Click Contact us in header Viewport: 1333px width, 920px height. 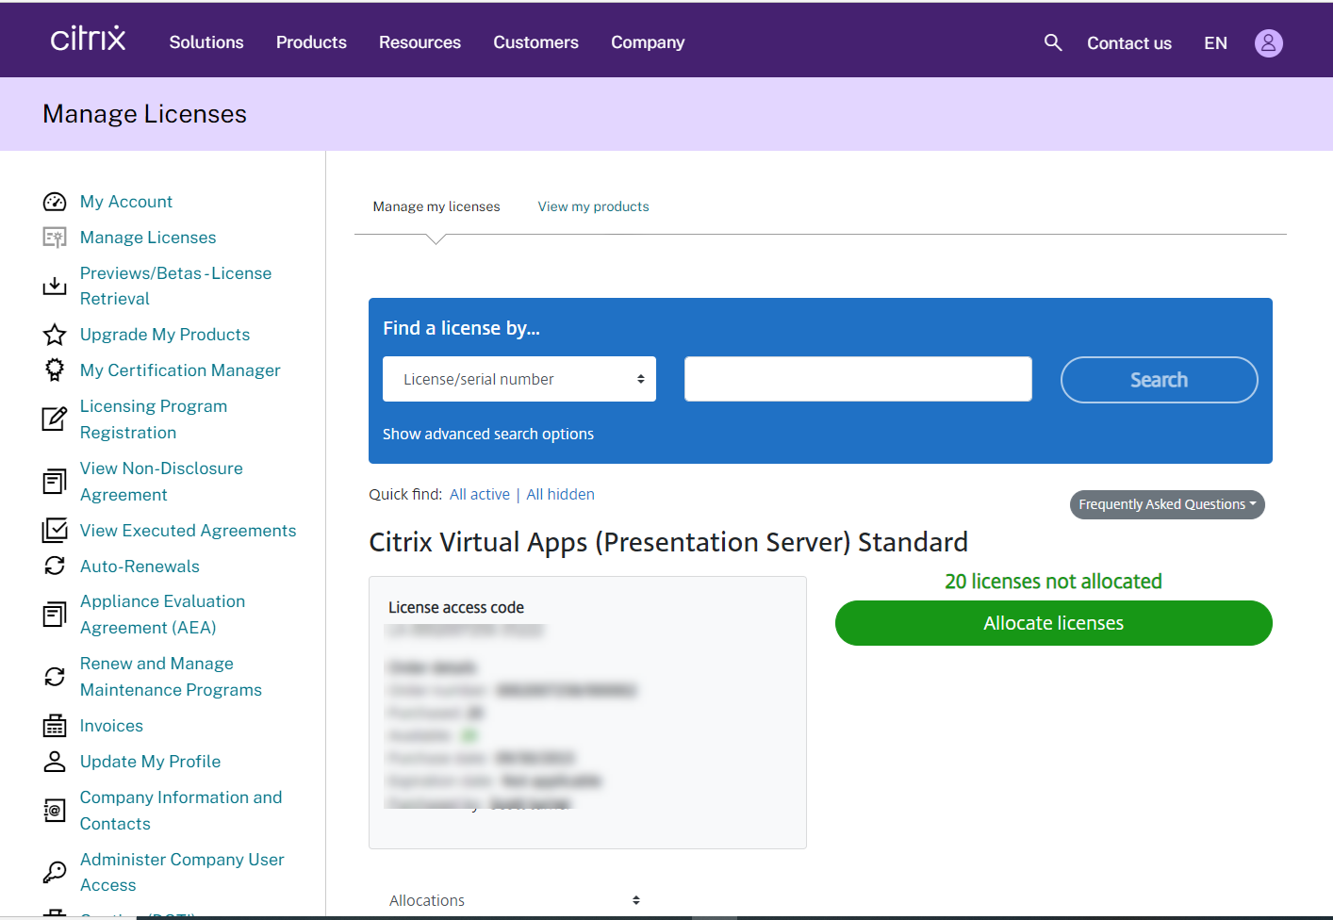(1129, 43)
